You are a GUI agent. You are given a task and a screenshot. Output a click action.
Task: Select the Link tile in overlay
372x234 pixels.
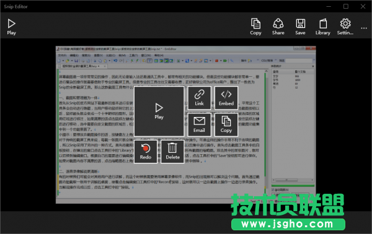click(199, 98)
